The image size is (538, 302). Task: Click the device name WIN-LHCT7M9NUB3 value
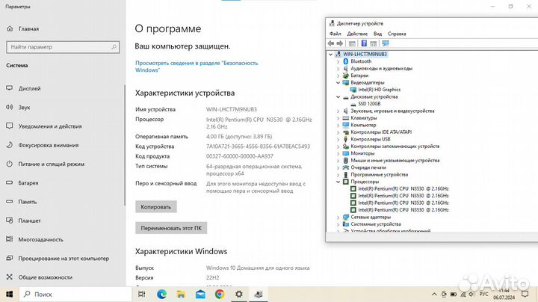tap(231, 109)
